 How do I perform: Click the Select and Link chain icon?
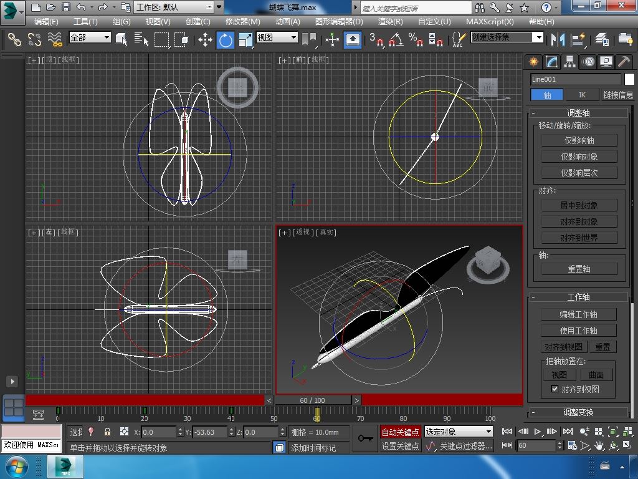click(14, 40)
